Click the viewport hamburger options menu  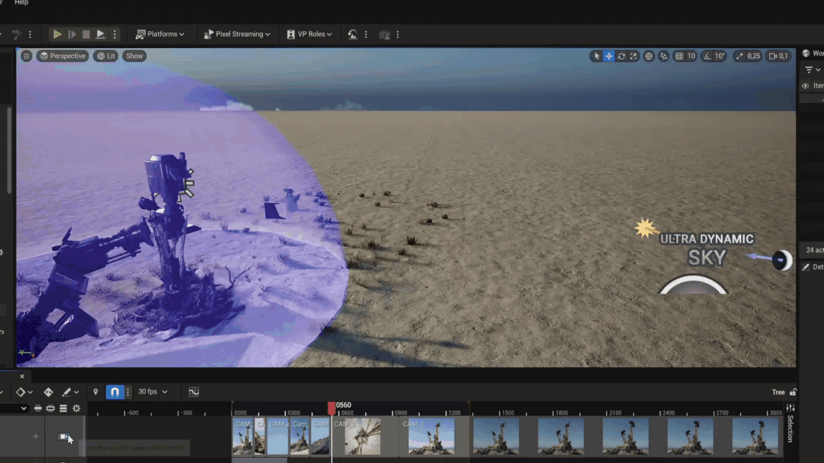pyautogui.click(x=26, y=56)
